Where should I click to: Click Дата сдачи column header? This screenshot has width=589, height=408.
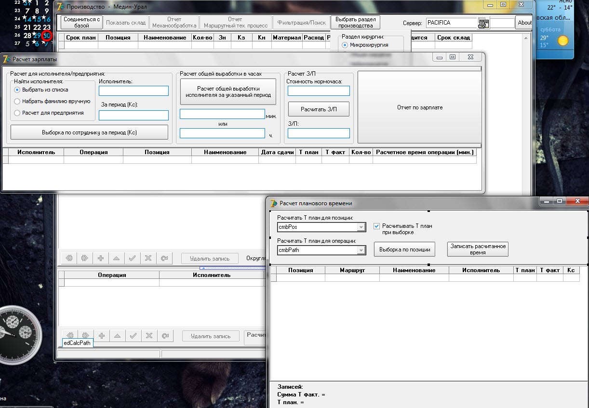(277, 152)
